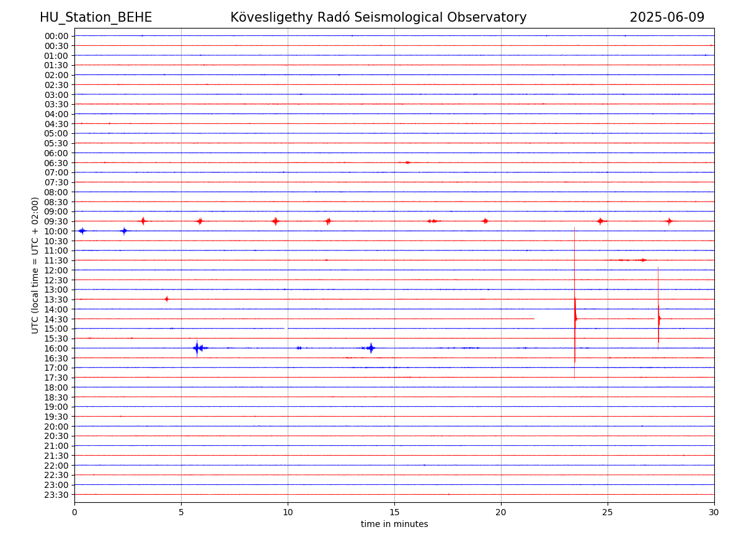Image resolution: width=744 pixels, height=558 pixels.
Task: Click the small red burst on the 06:30 trace
Action: tap(407, 162)
